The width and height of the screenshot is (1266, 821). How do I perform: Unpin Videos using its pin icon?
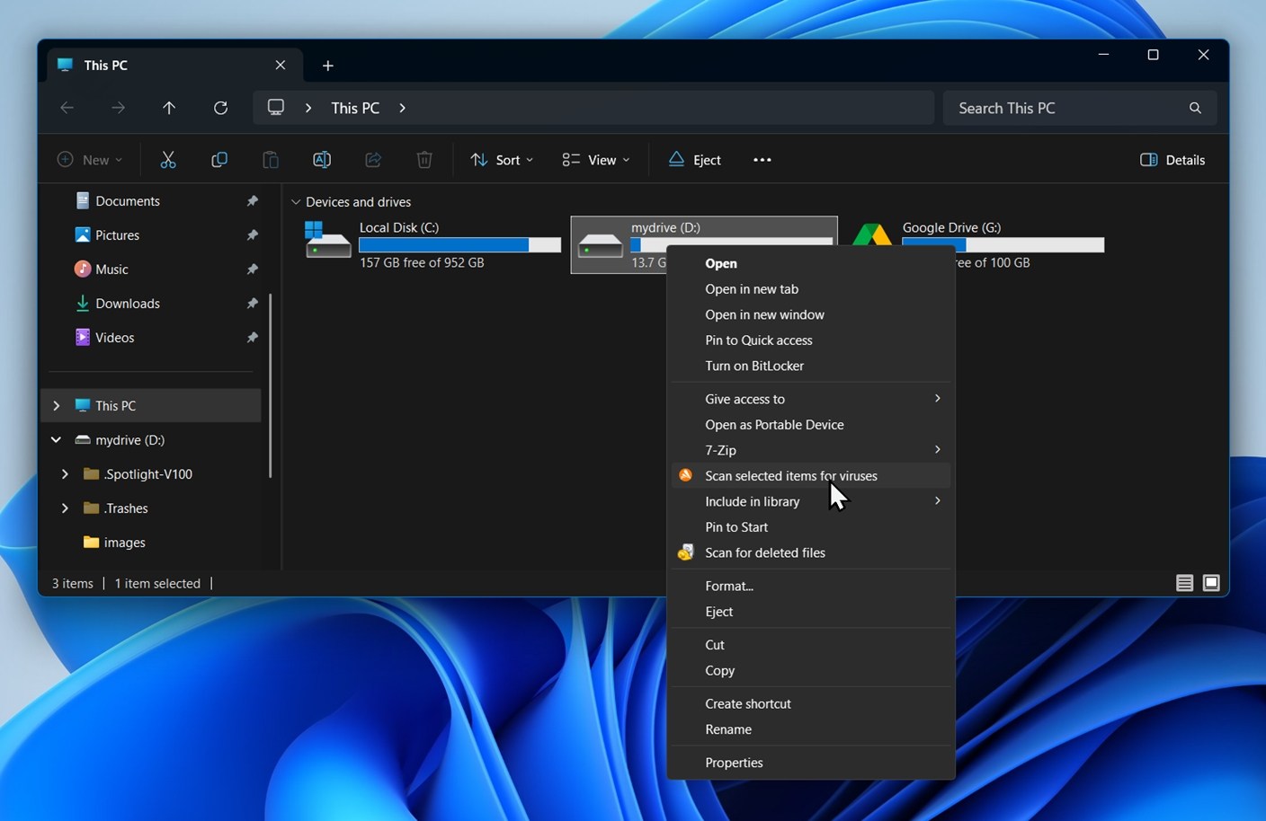point(253,338)
